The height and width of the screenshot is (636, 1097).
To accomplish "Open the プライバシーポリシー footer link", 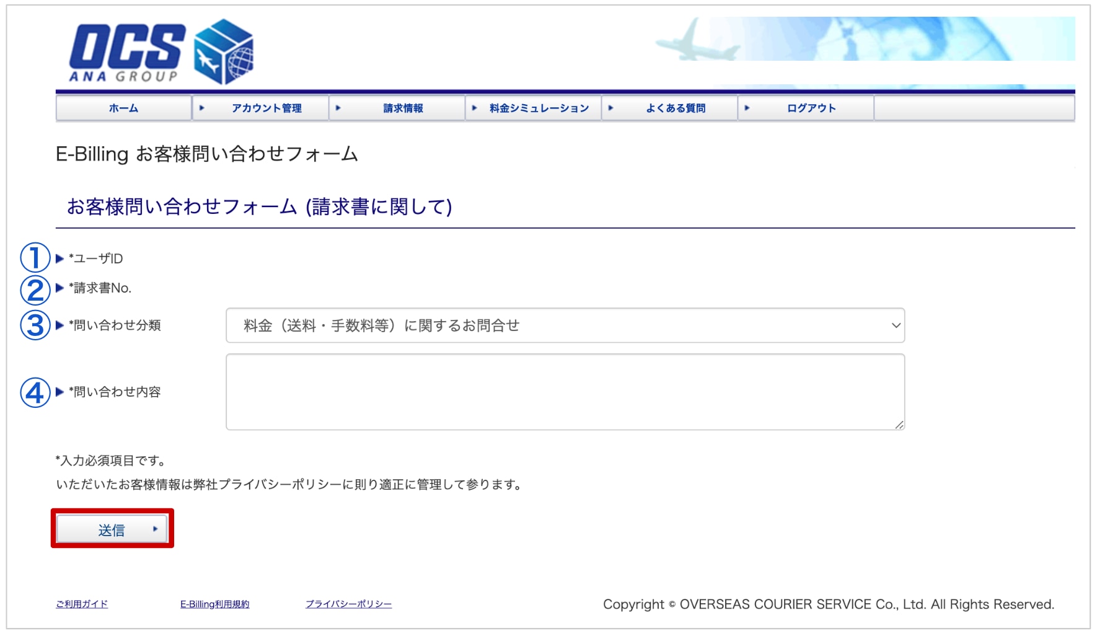I will [x=349, y=604].
